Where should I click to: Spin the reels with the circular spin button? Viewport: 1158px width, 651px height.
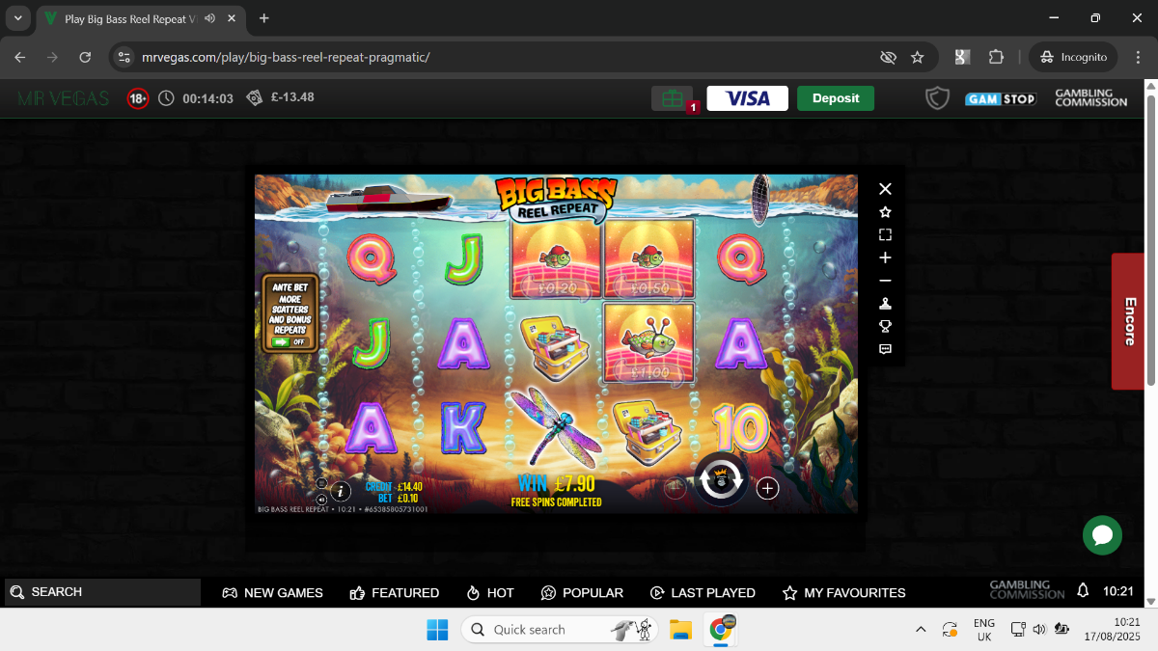coord(721,479)
